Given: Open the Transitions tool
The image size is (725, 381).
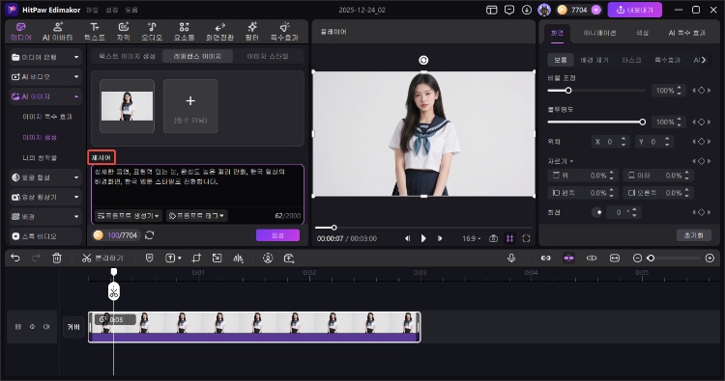Looking at the screenshot, I should (219, 32).
